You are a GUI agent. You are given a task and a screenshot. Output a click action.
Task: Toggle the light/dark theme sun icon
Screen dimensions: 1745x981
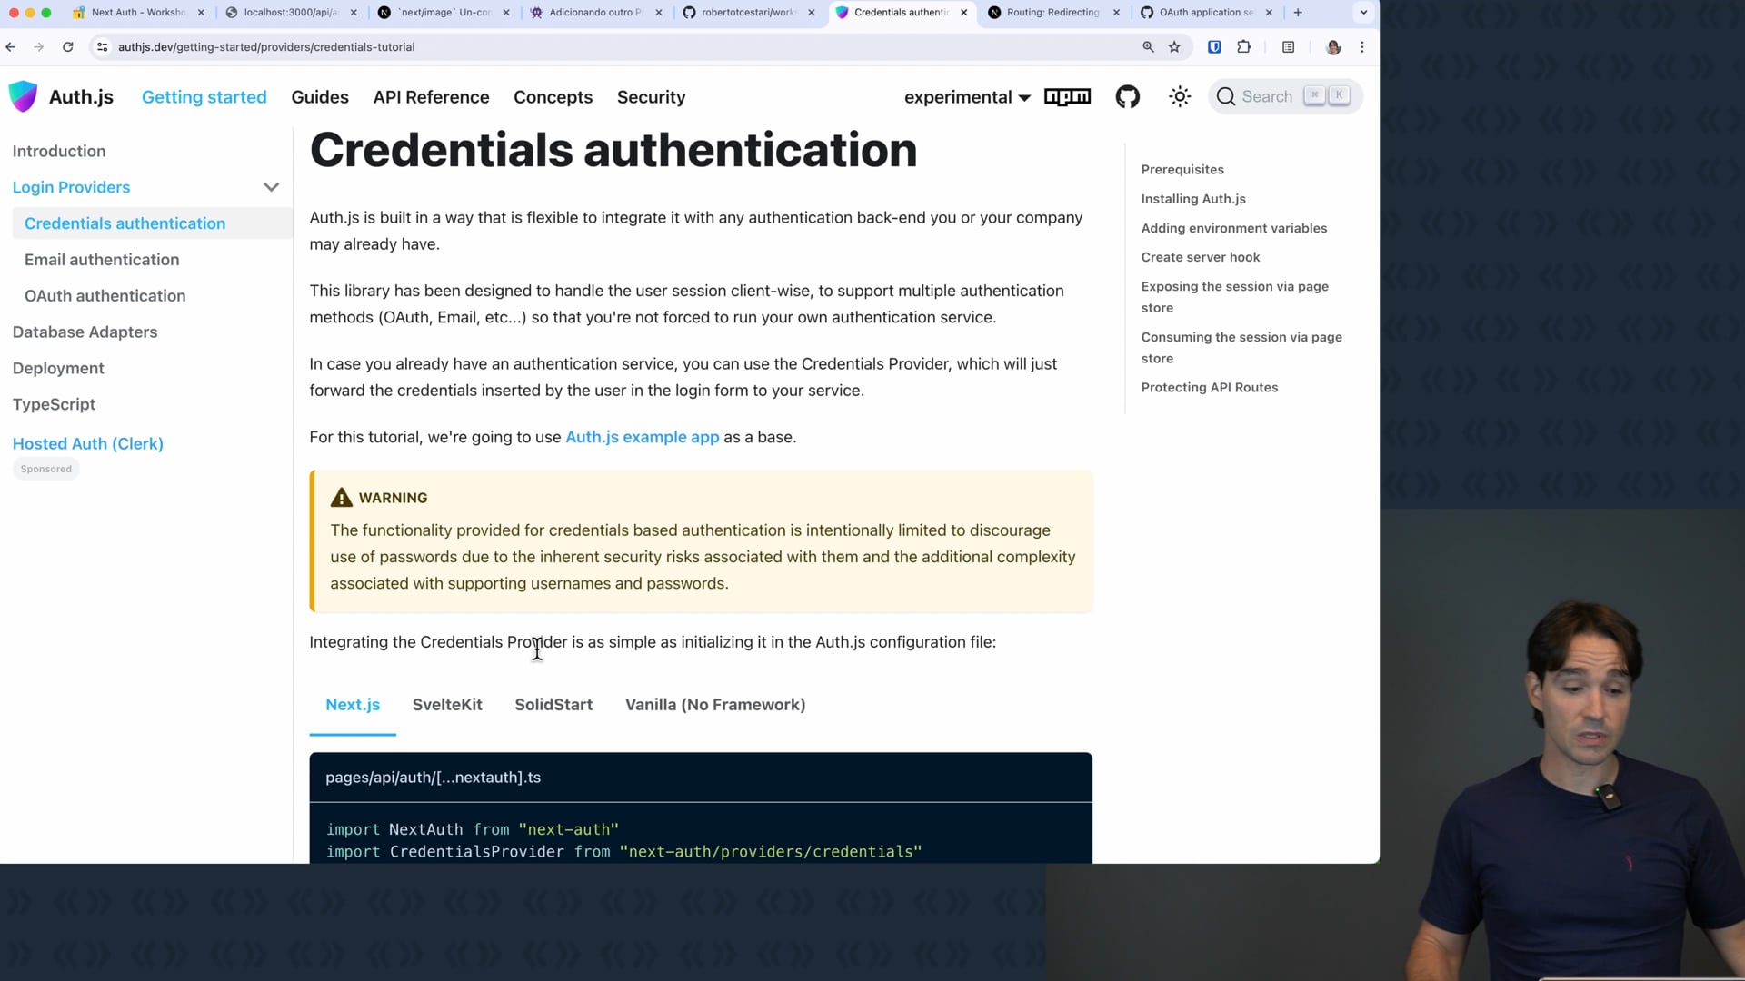click(1180, 97)
